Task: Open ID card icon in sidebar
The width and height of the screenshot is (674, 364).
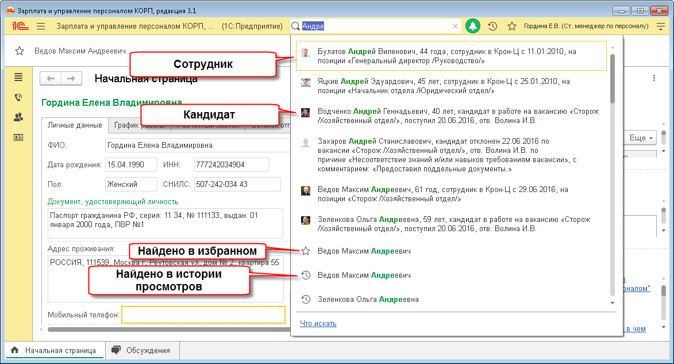Action: pos(18,137)
